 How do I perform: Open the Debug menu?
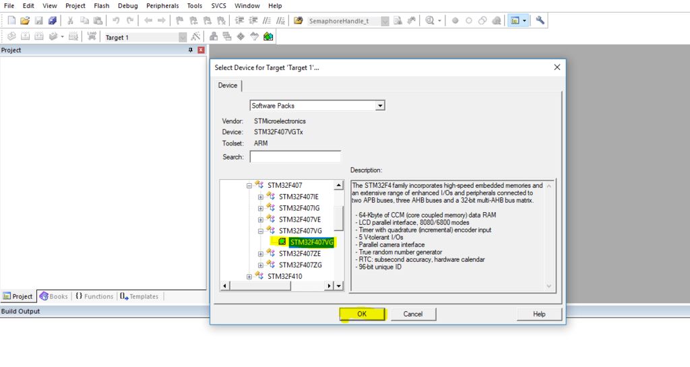click(x=127, y=5)
